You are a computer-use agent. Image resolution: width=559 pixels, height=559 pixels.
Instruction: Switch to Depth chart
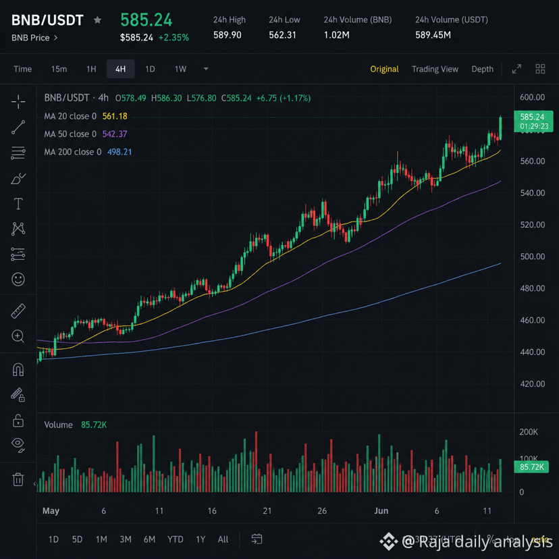point(482,69)
